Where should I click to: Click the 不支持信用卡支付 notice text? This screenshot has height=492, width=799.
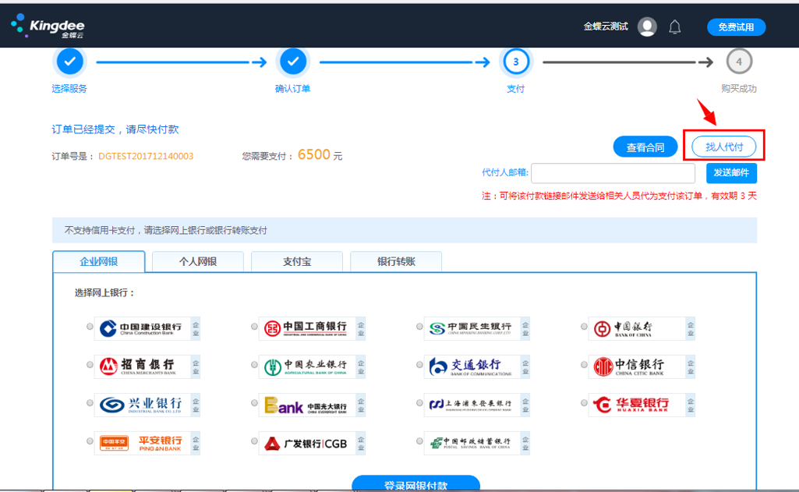165,231
